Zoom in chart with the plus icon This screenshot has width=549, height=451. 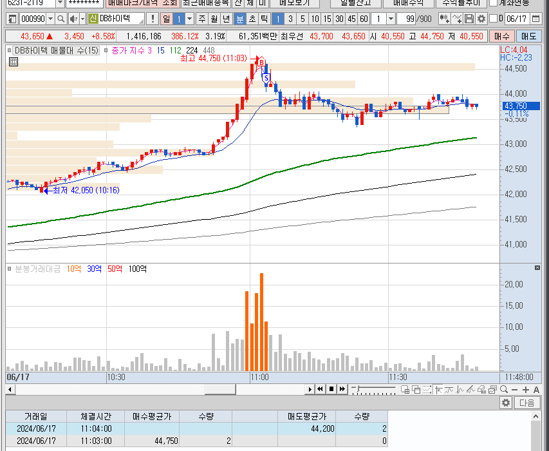tap(526, 390)
